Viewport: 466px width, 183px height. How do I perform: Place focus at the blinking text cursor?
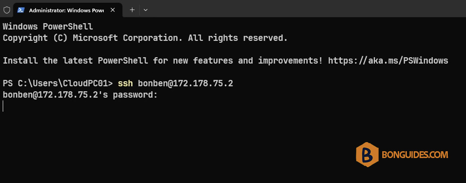[x=3, y=106]
